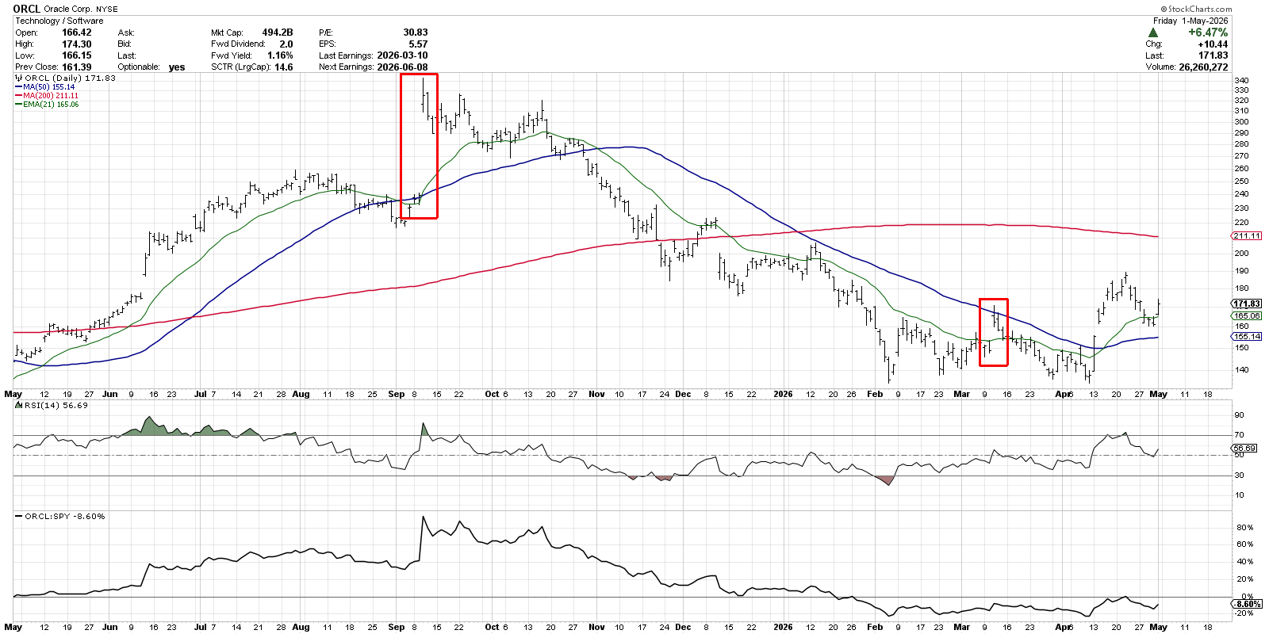Click the EMA(21) 165.06 legend entry
Screen dimensions: 1269x634
coord(51,105)
